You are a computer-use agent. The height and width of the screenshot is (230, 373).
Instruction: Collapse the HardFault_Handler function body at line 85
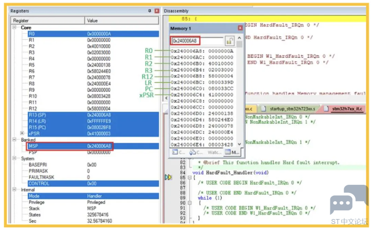190,177
